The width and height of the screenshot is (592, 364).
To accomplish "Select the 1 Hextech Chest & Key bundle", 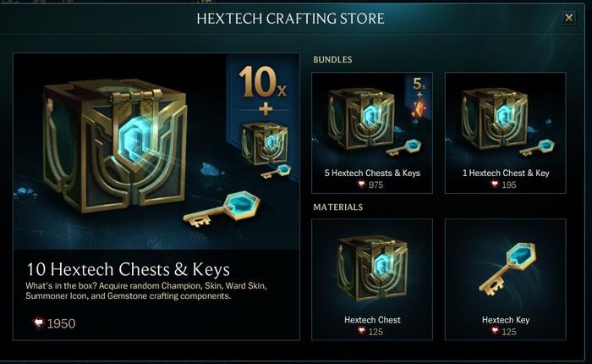I will coord(506,133).
